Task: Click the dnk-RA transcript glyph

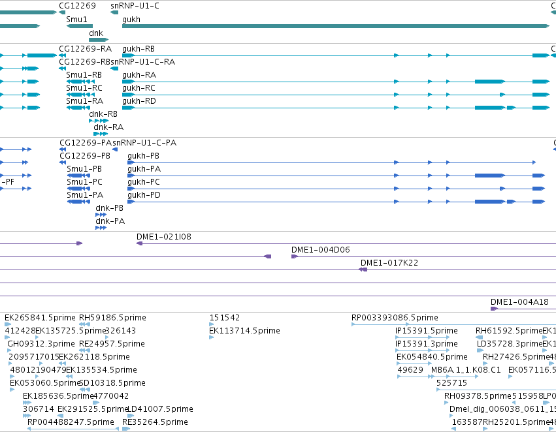Action: [101, 134]
